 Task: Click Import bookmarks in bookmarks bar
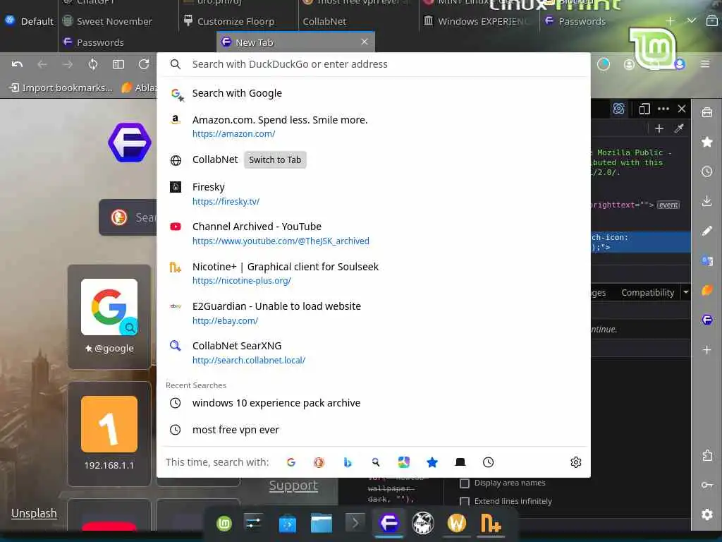pyautogui.click(x=61, y=88)
